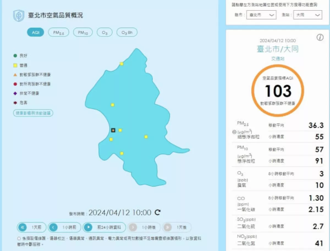Click the card timestamp 2024/04/12 10:00
This screenshot has width=330, height=251.
278,41
